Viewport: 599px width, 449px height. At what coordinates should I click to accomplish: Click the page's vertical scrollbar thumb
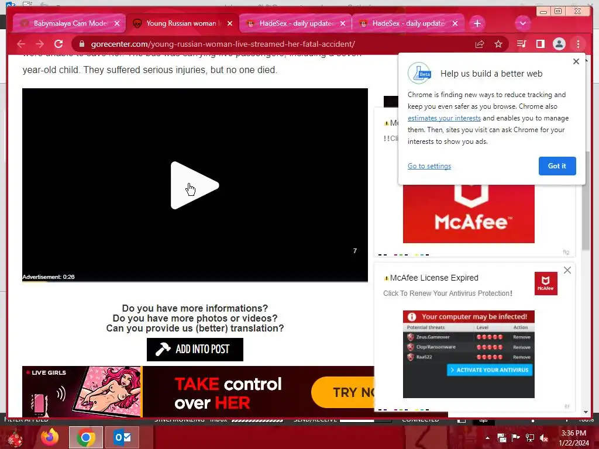pyautogui.click(x=586, y=201)
